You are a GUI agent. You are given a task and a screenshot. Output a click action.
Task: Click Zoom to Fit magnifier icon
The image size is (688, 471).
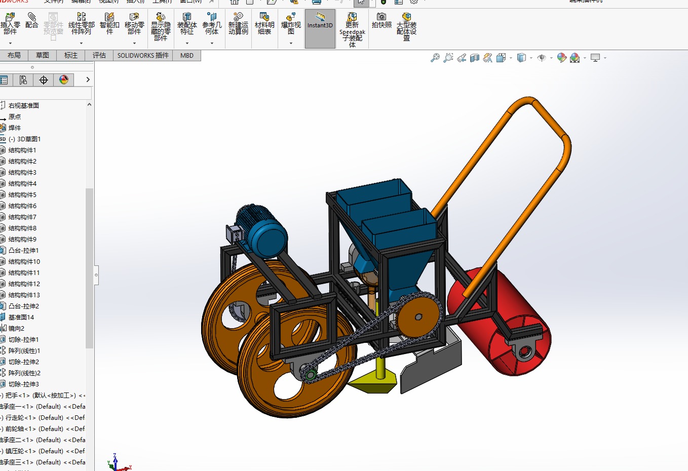[x=435, y=58]
